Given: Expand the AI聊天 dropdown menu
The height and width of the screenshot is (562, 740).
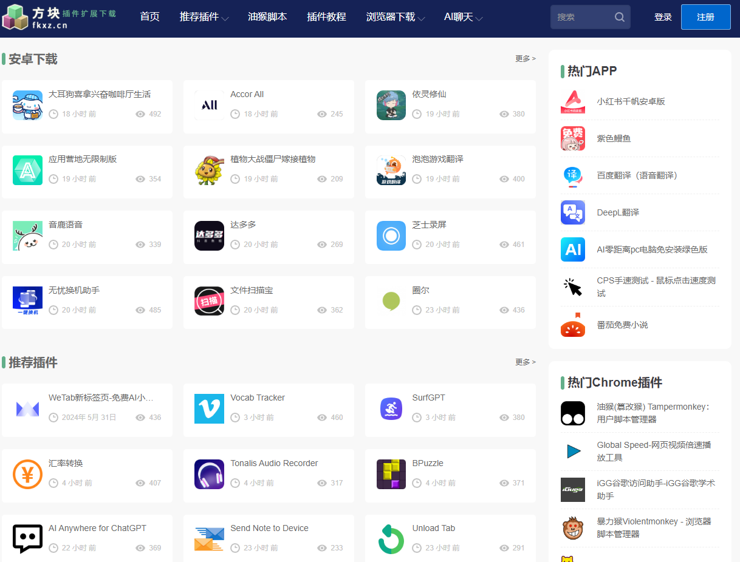Looking at the screenshot, I should (464, 17).
